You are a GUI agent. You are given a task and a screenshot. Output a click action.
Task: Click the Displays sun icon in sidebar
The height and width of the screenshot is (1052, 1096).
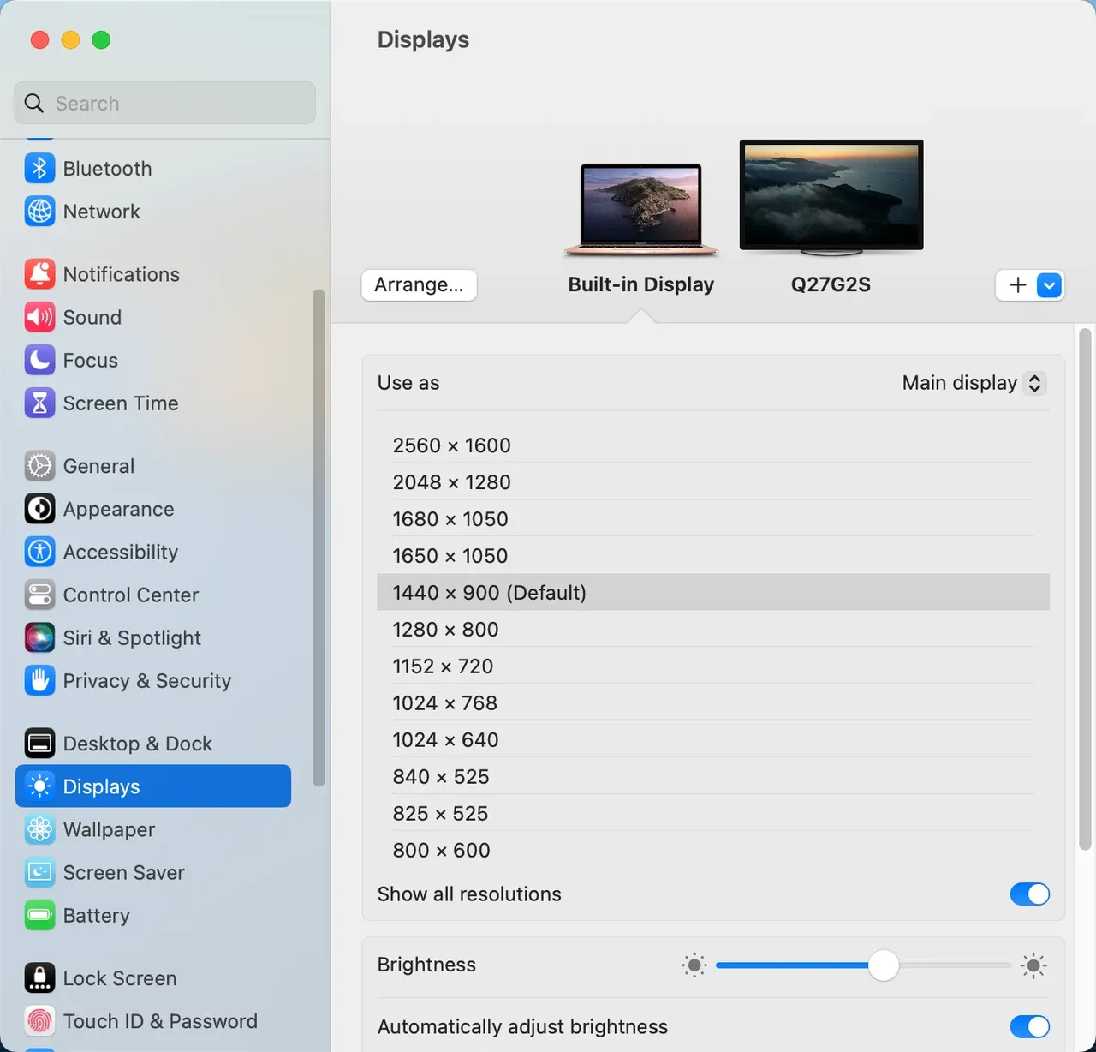(39, 786)
